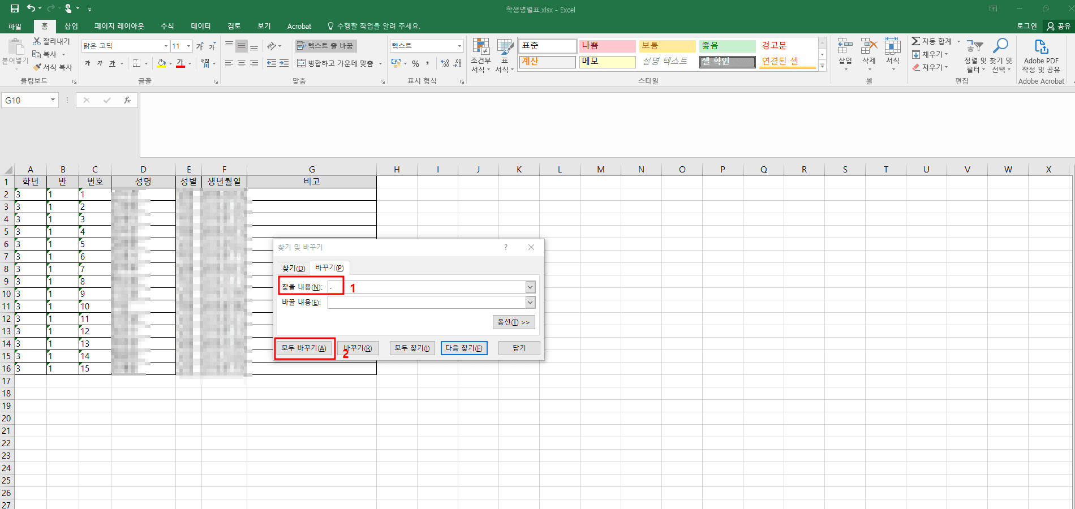The image size is (1075, 509).
Task: Switch to the 찾기 tab in the dialog
Action: point(294,268)
